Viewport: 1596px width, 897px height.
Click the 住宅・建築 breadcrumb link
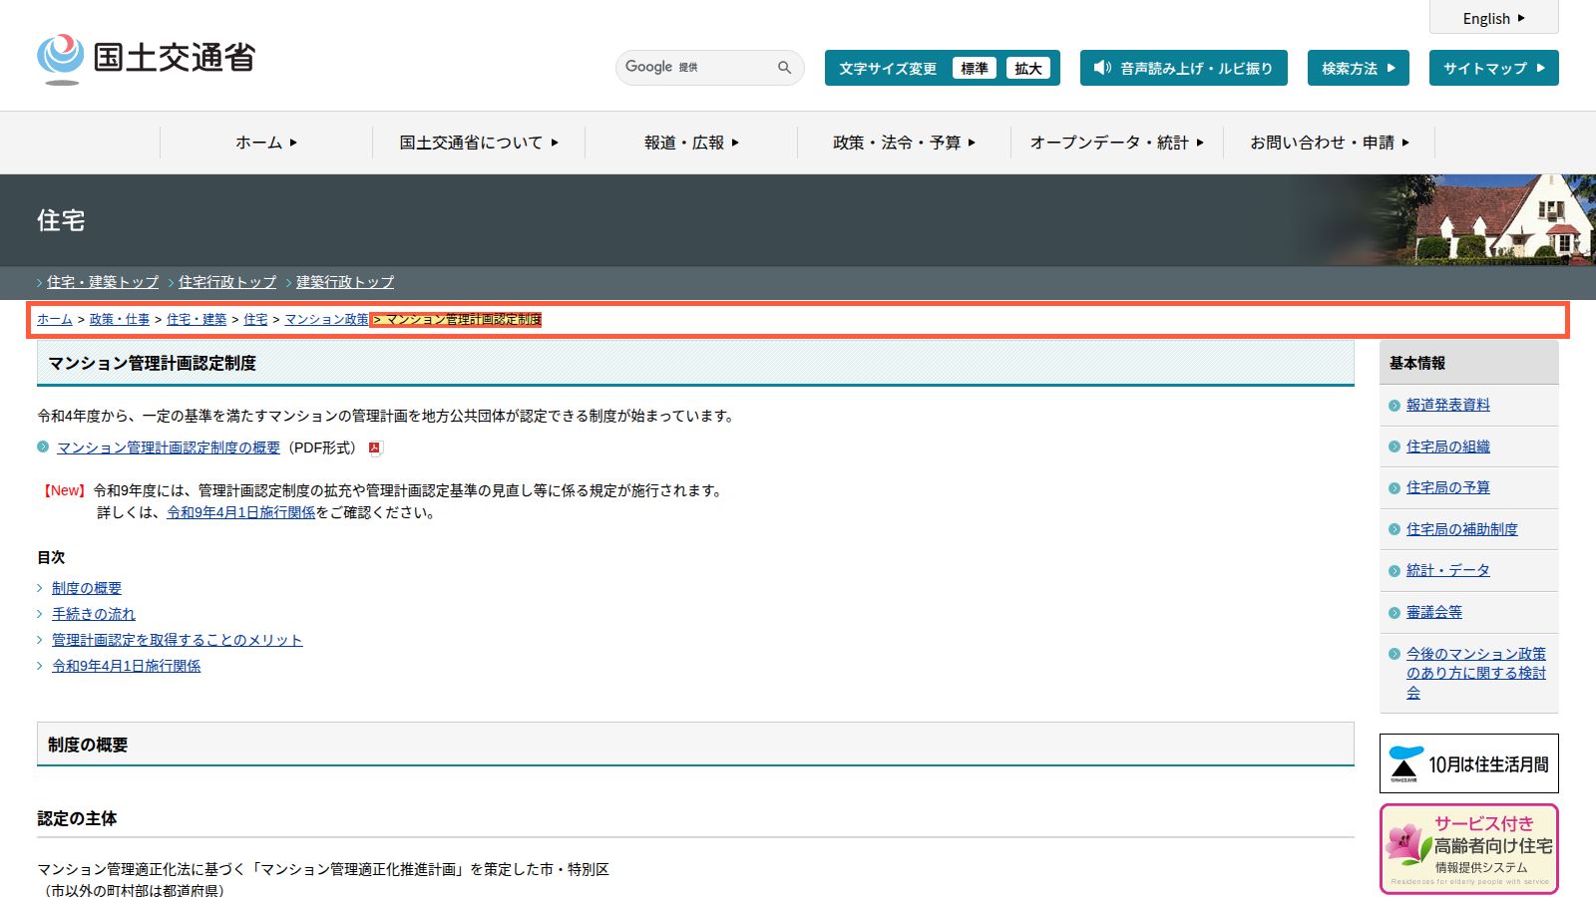tap(197, 319)
